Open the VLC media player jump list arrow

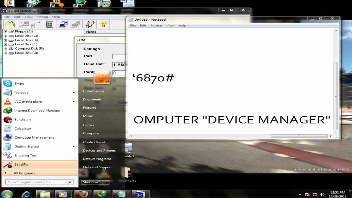[x=74, y=101]
